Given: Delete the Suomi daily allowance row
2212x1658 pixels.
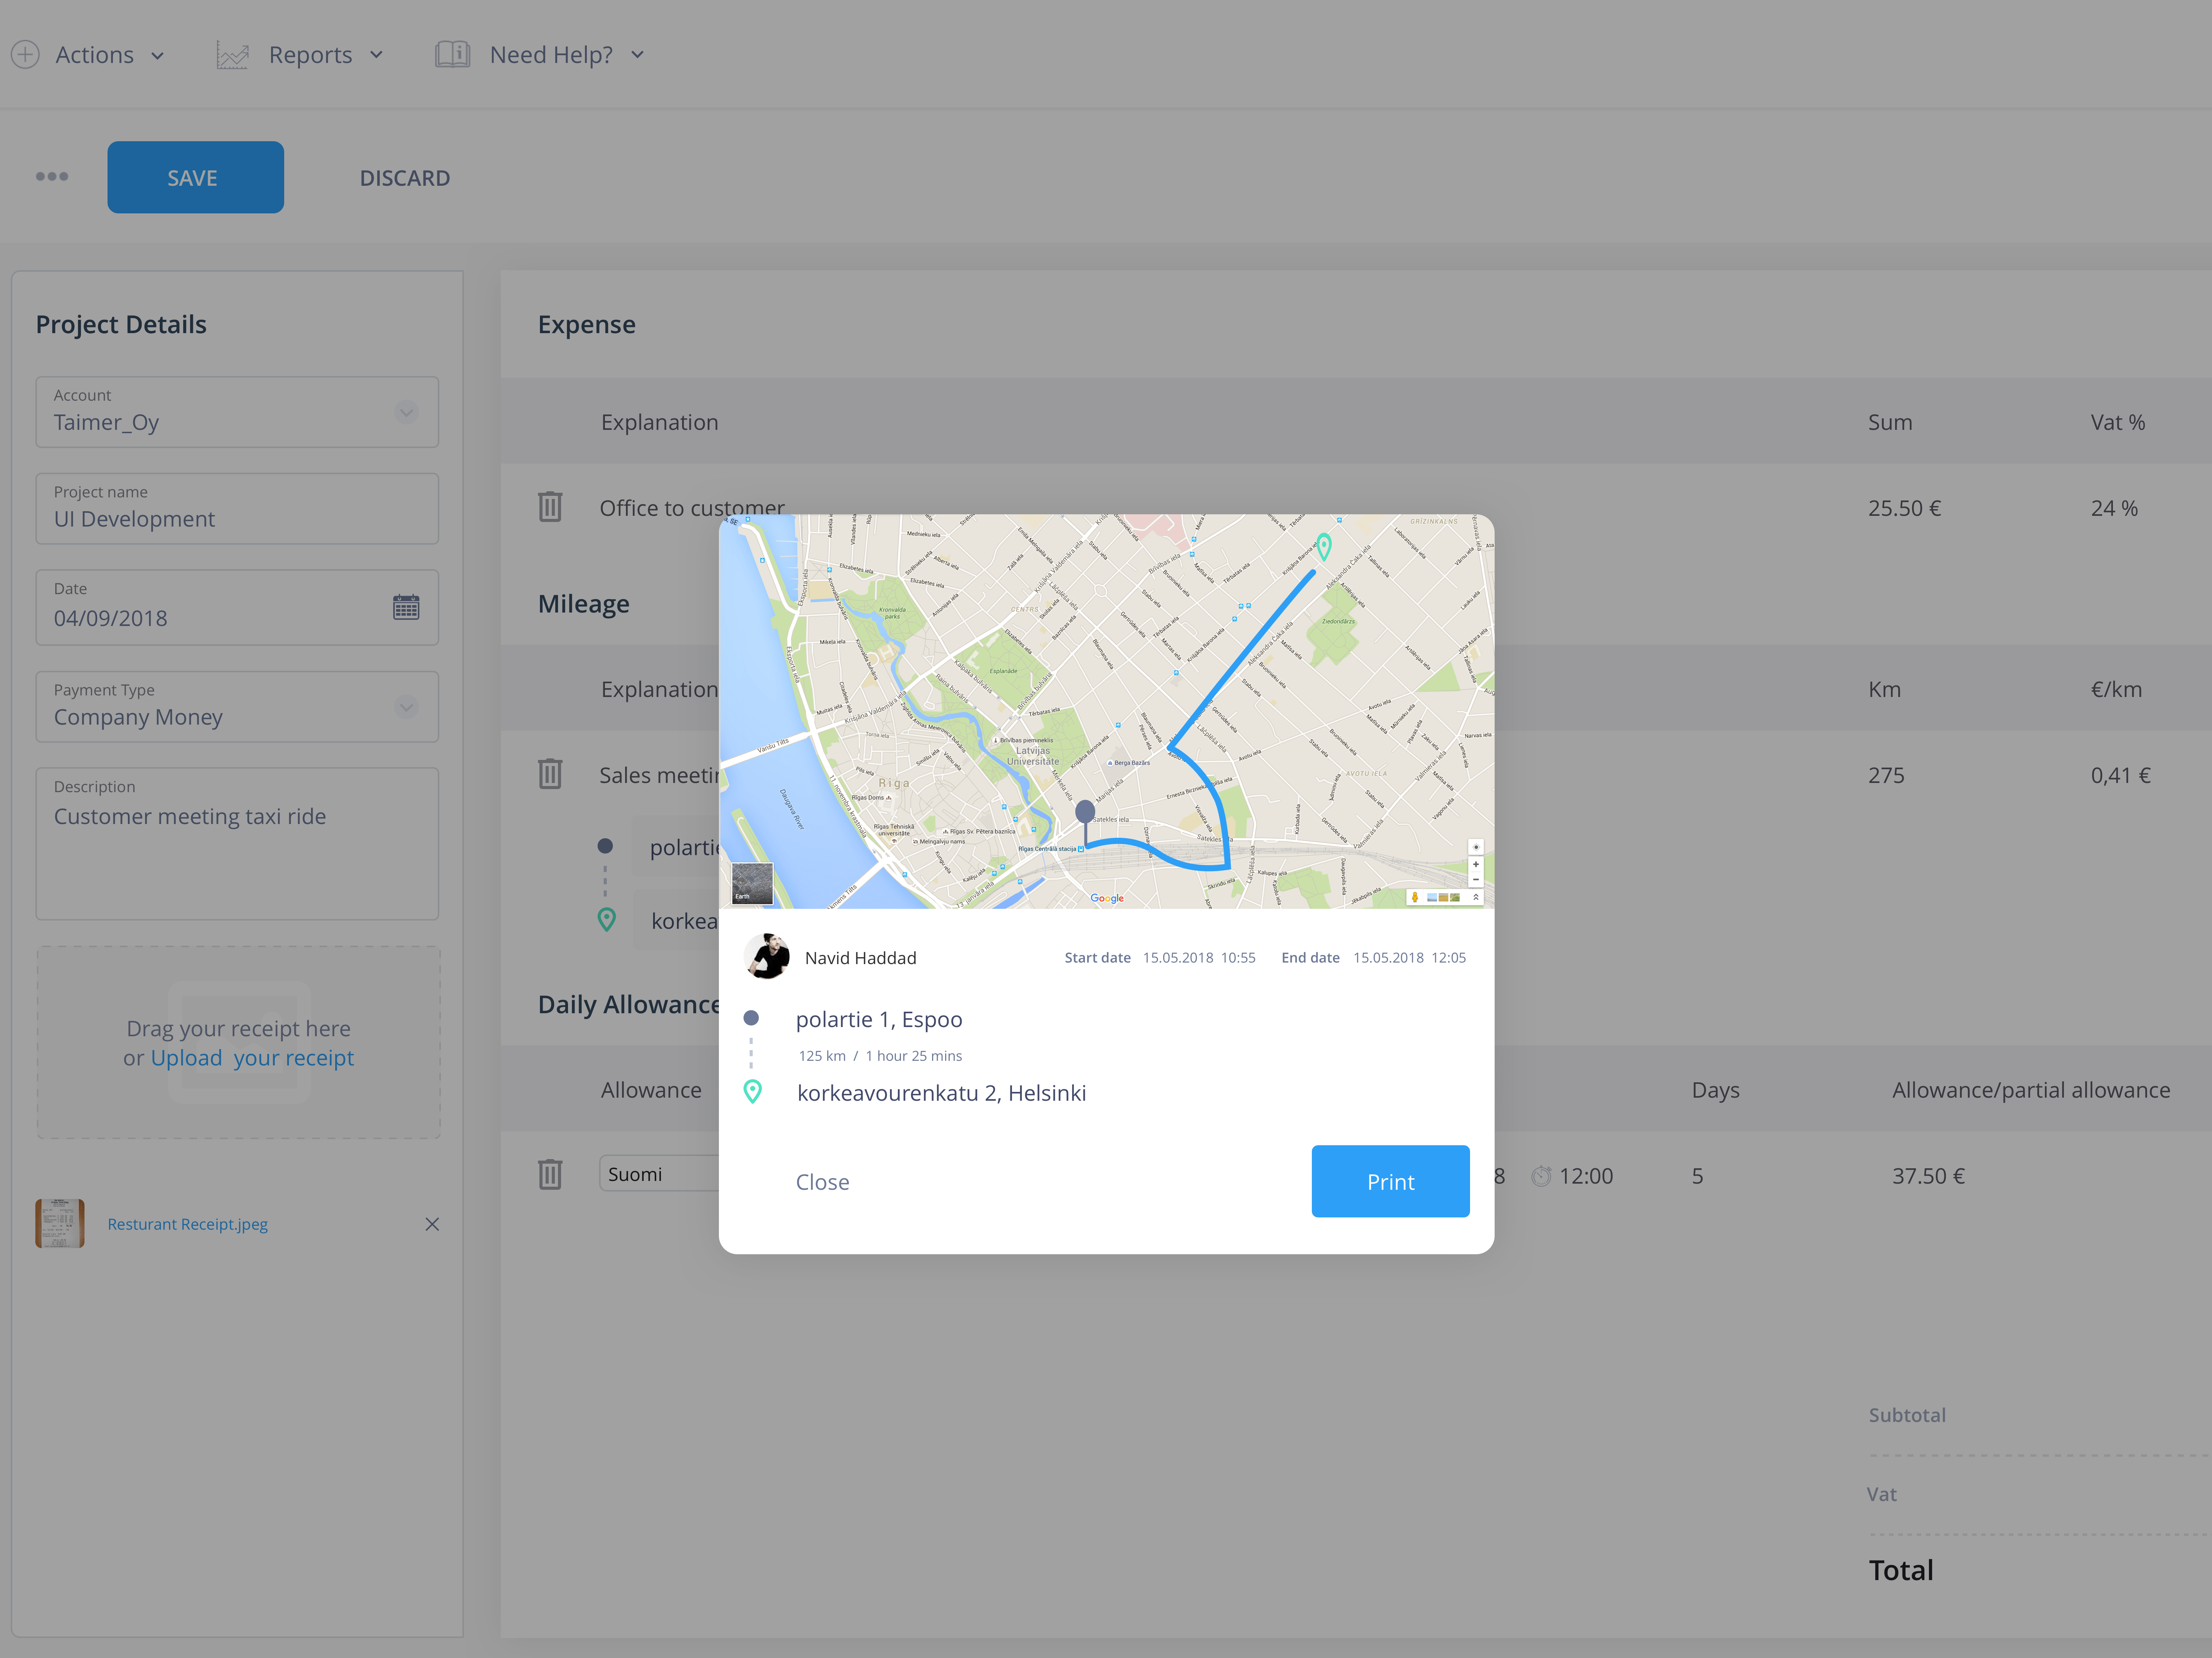Looking at the screenshot, I should pos(550,1174).
